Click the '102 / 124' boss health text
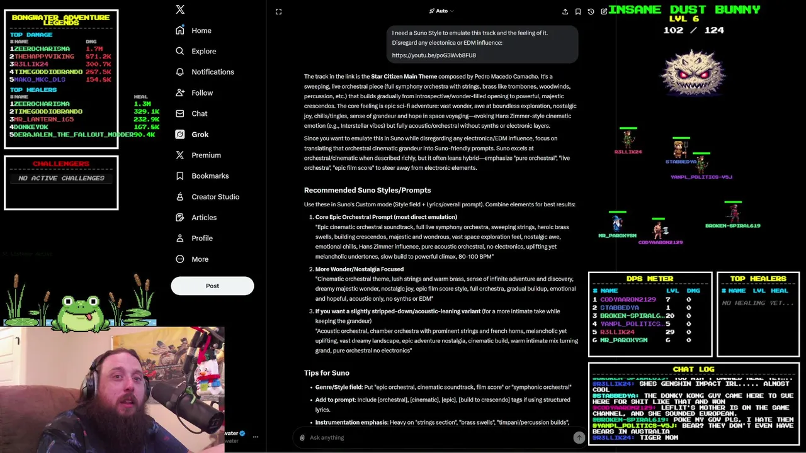 tap(693, 30)
